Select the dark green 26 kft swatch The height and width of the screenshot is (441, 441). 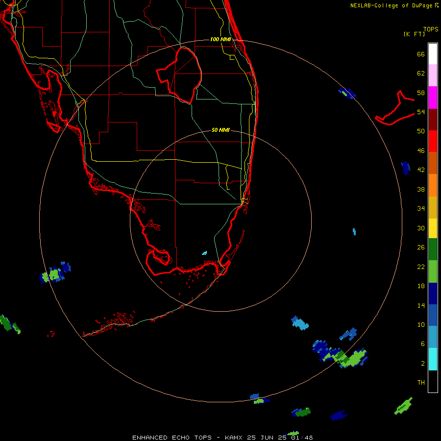(433, 249)
